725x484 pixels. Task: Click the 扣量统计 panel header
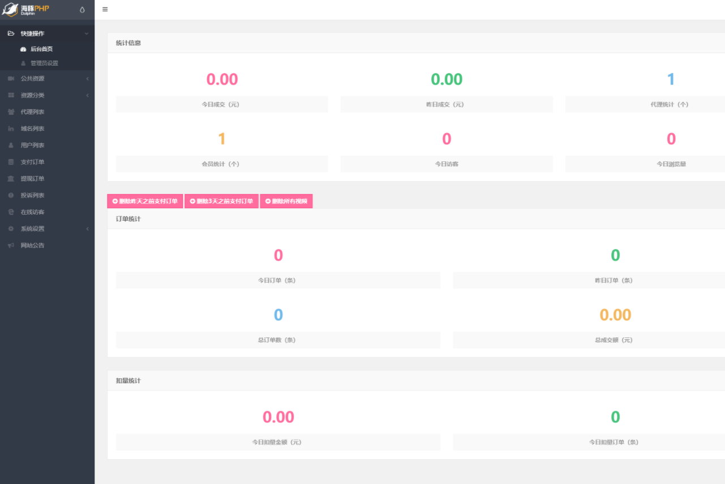[x=416, y=381]
